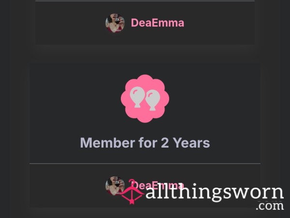Click the wine glass in the bottom avatar
The height and width of the screenshot is (218, 290).
point(117,183)
